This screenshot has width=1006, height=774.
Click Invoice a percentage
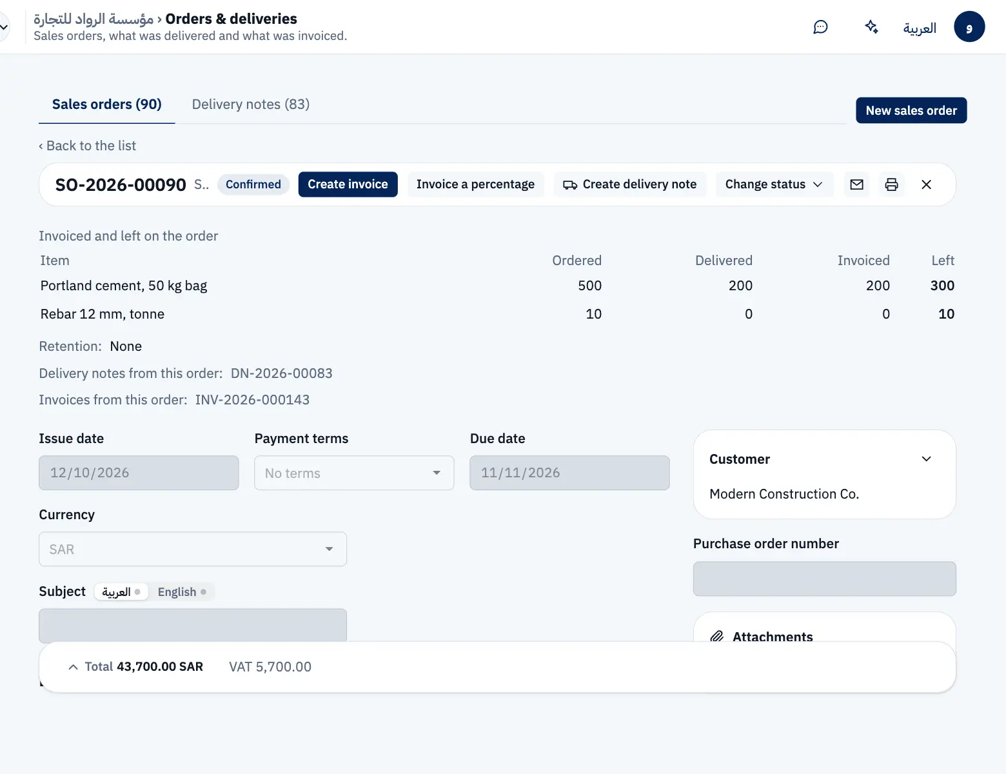[475, 184]
